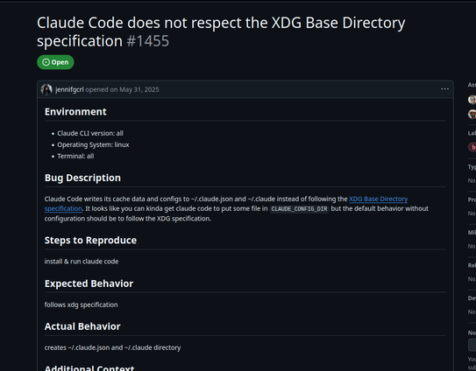Click the red bug label in sidebar
This screenshot has height=371, width=476.
(x=472, y=147)
